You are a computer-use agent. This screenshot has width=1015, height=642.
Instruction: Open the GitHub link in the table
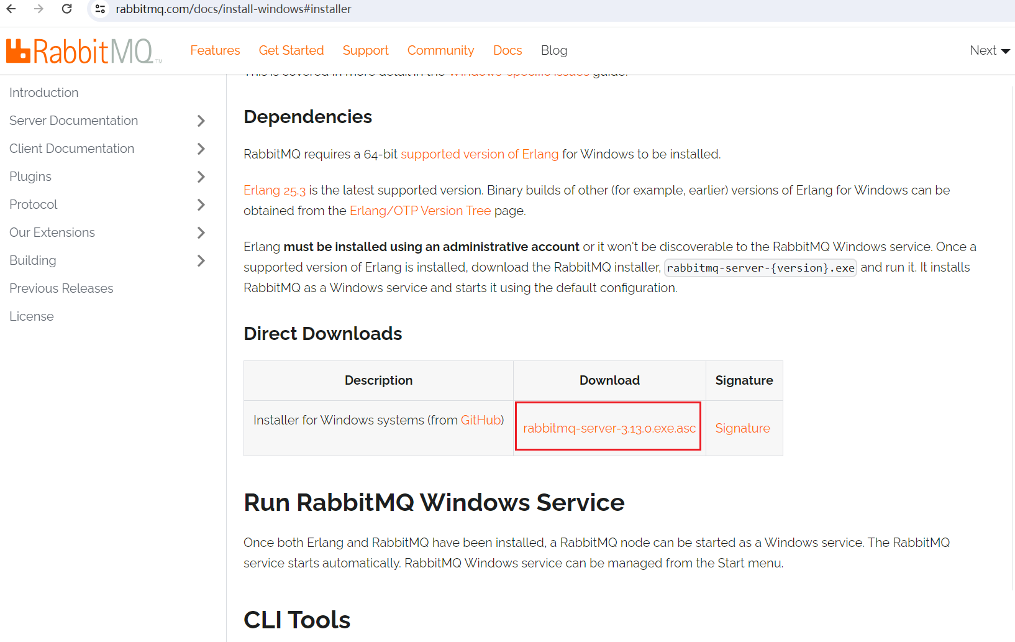(480, 420)
